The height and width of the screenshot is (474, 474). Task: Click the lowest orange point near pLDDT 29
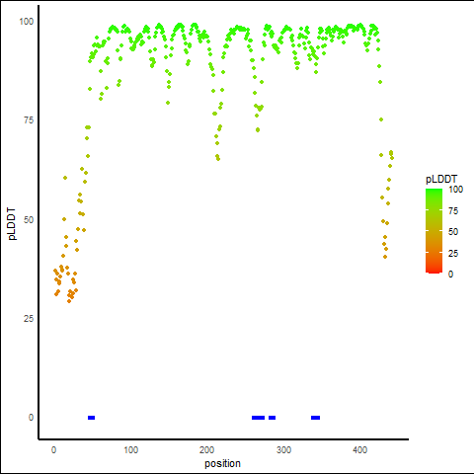(69, 301)
